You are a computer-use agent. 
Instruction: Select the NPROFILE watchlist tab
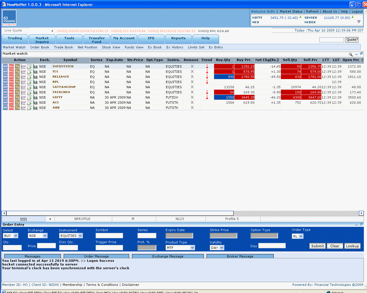click(x=82, y=219)
